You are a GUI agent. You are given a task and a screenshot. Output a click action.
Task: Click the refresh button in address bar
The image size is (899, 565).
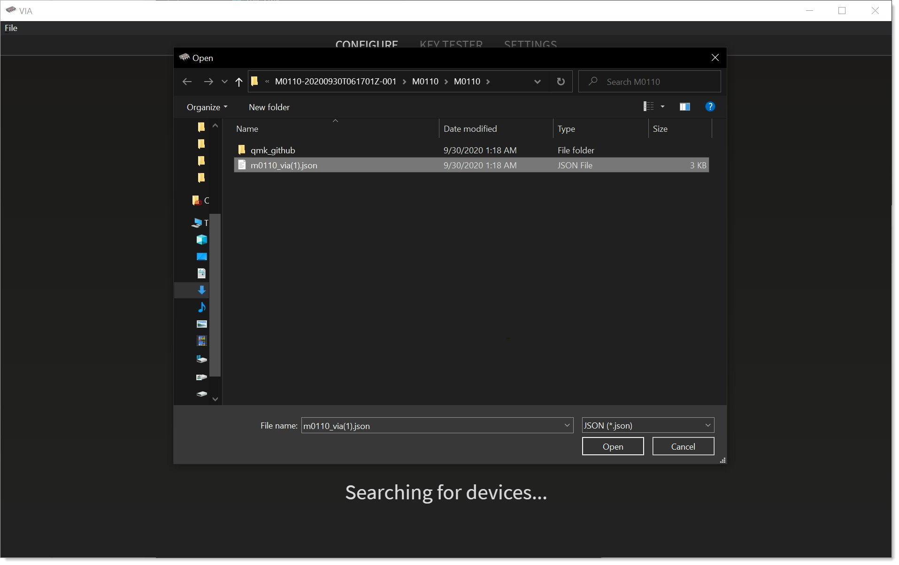point(561,82)
